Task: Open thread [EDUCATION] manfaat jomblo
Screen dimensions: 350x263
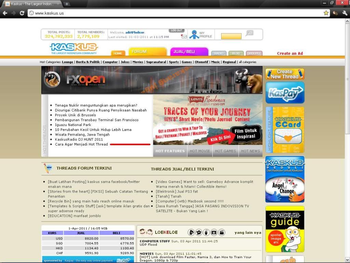Action: point(74,216)
